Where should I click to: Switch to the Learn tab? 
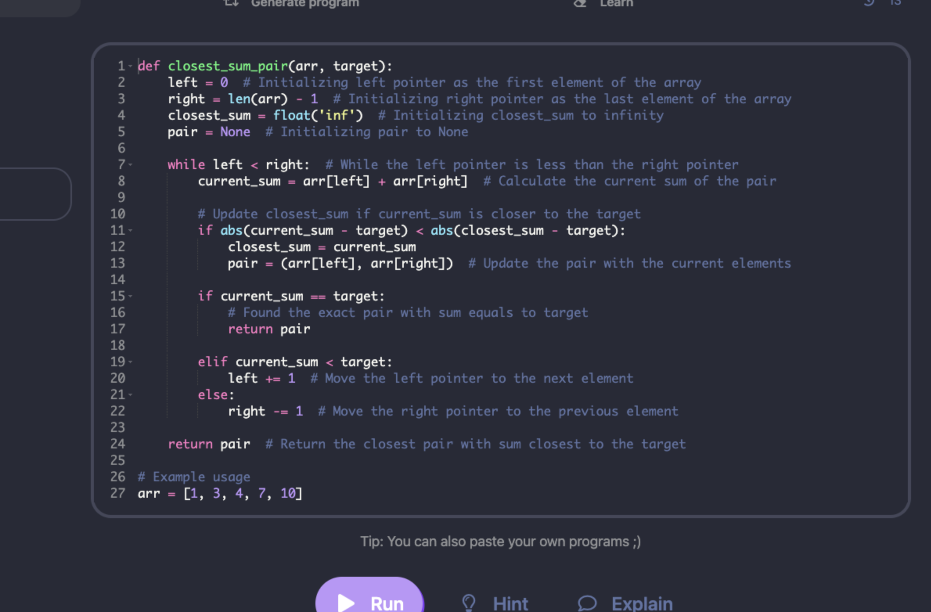point(616,3)
